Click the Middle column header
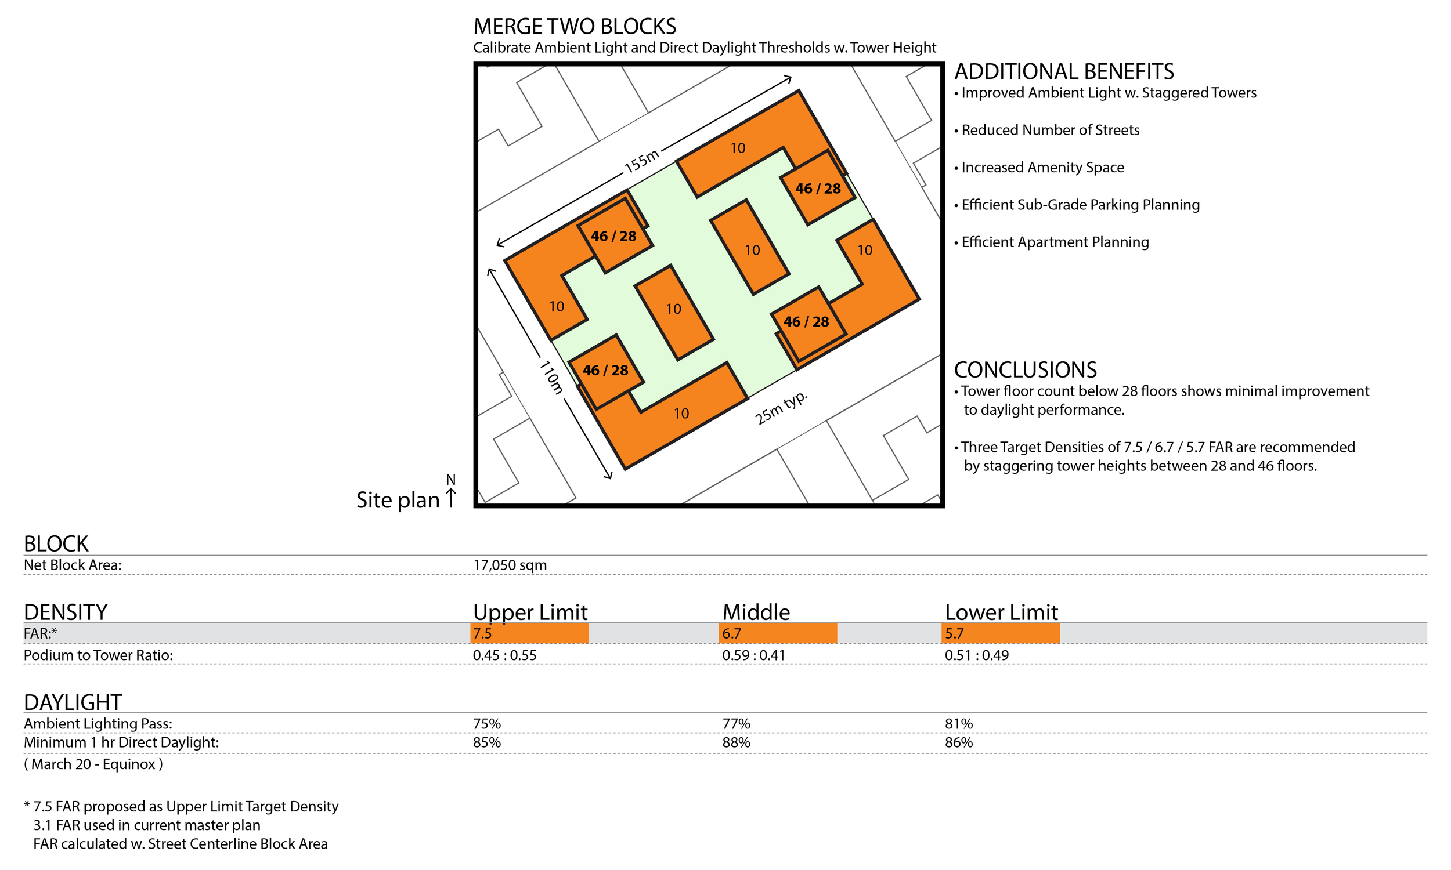The image size is (1451, 870). [x=756, y=612]
